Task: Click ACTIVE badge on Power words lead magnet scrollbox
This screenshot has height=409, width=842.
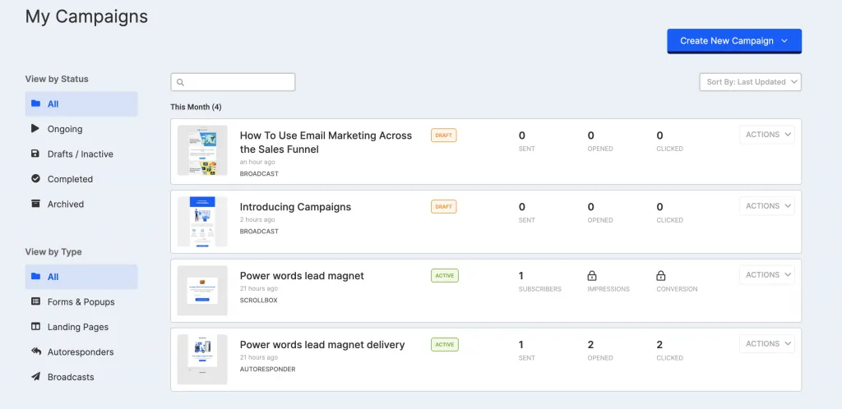Action: [445, 275]
